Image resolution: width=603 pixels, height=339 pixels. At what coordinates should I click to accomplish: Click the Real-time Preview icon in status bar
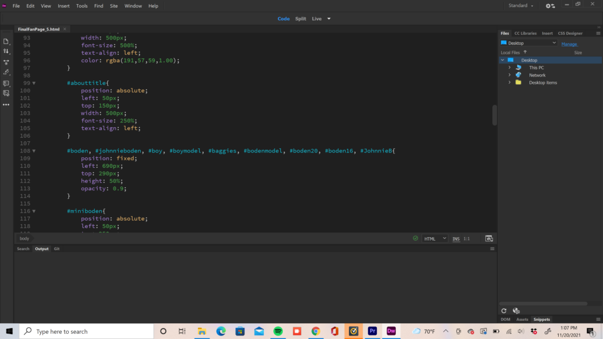pos(489,238)
